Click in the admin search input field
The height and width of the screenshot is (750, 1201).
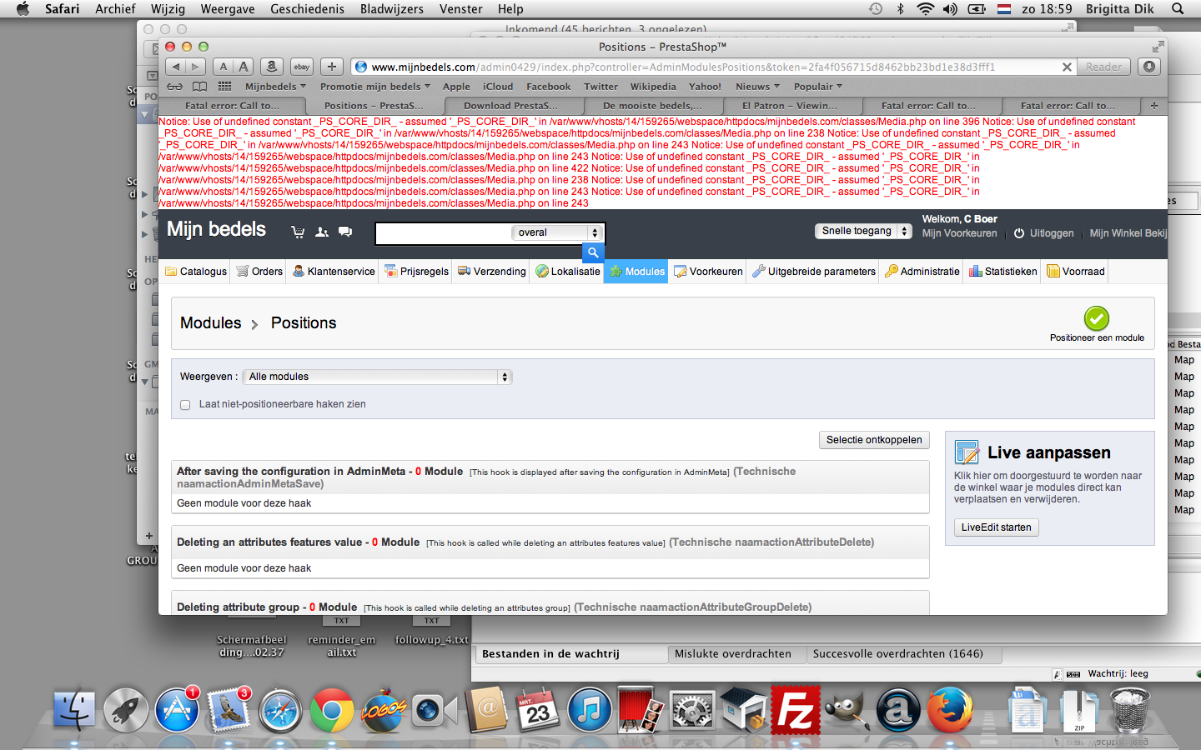tap(443, 232)
